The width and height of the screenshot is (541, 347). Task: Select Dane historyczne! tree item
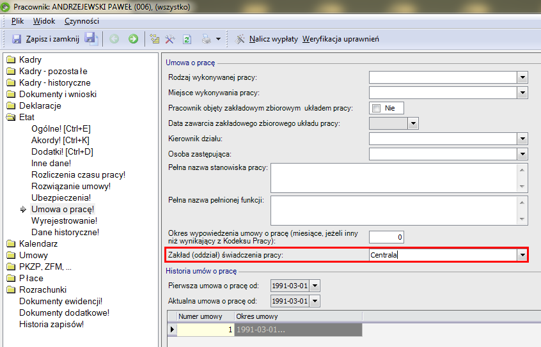pyautogui.click(x=65, y=232)
